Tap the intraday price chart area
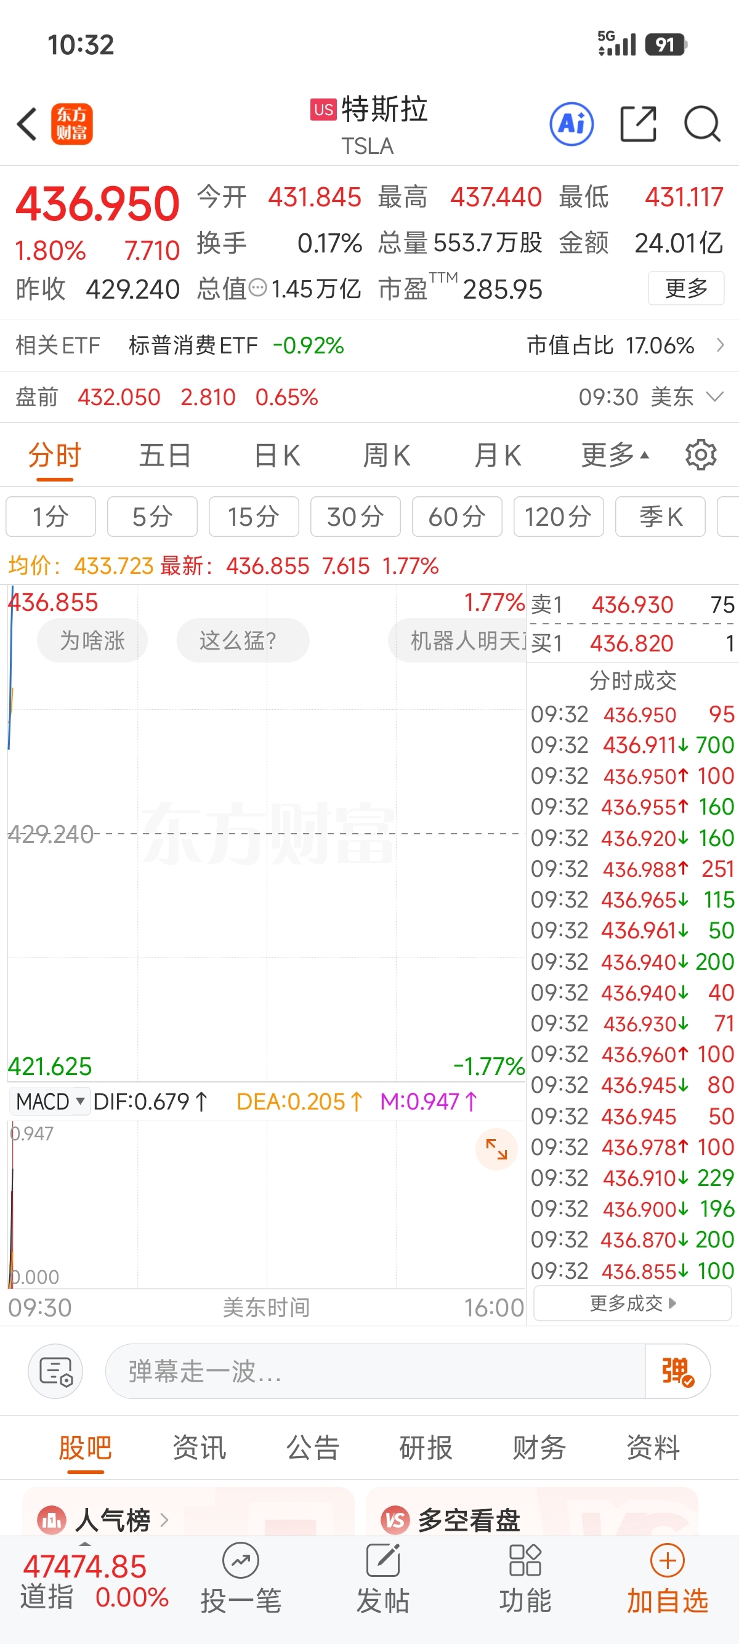739x1644 pixels. point(267,833)
